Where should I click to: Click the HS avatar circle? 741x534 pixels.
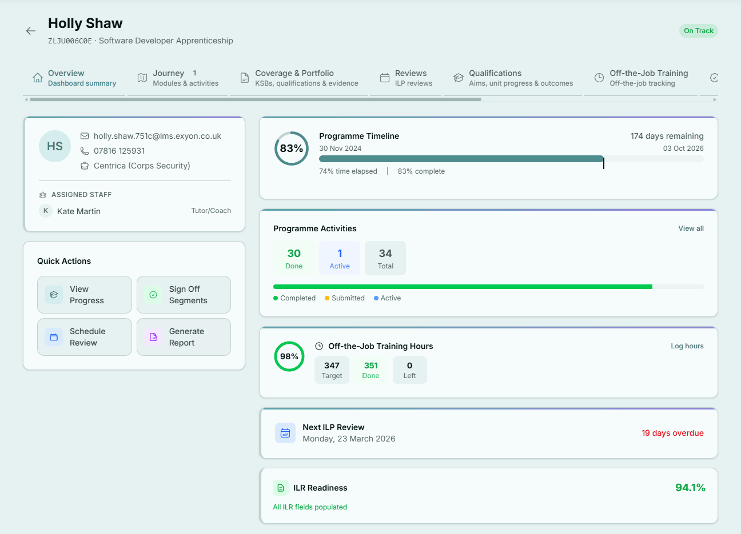pos(55,146)
